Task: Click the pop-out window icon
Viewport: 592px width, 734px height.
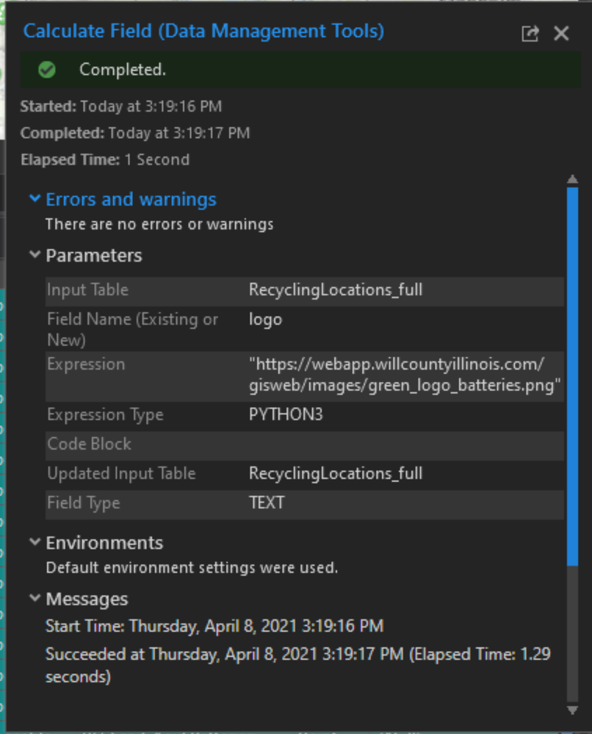Action: coord(530,33)
